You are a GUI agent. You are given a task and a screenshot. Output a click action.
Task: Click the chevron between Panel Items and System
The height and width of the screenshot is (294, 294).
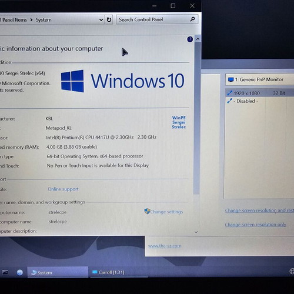(x=31, y=20)
